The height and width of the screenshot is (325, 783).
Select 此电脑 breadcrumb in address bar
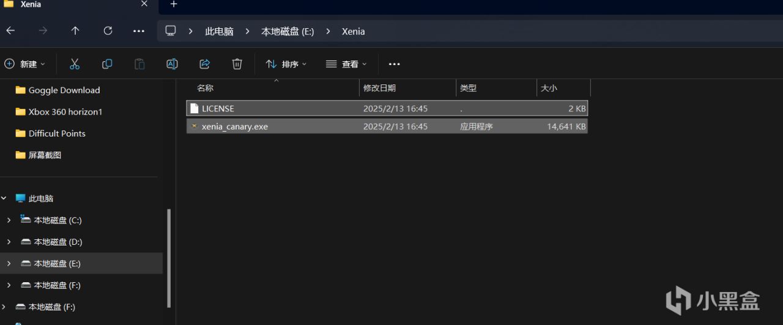click(x=219, y=31)
